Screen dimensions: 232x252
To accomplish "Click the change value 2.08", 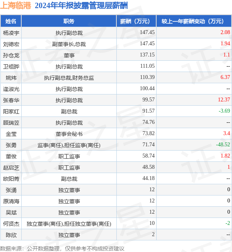I will coord(225,32).
